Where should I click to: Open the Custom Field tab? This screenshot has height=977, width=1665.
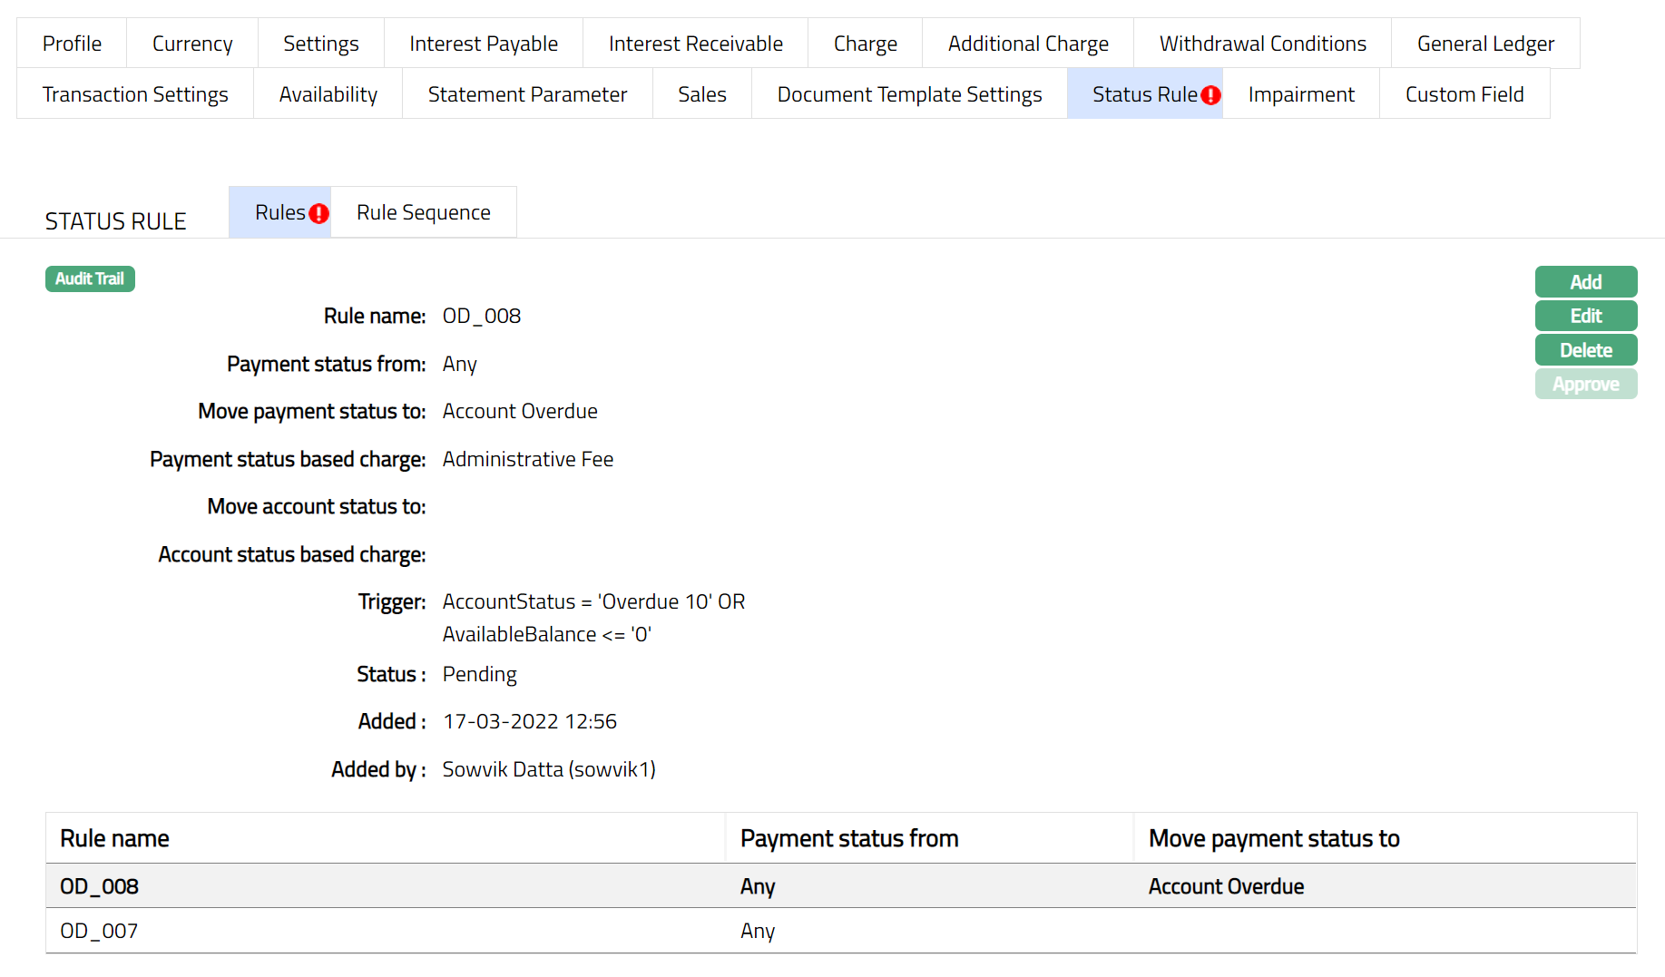click(1464, 94)
